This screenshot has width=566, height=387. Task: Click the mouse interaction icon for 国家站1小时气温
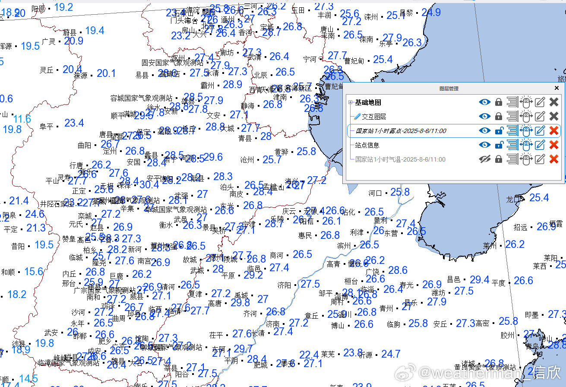coord(525,159)
